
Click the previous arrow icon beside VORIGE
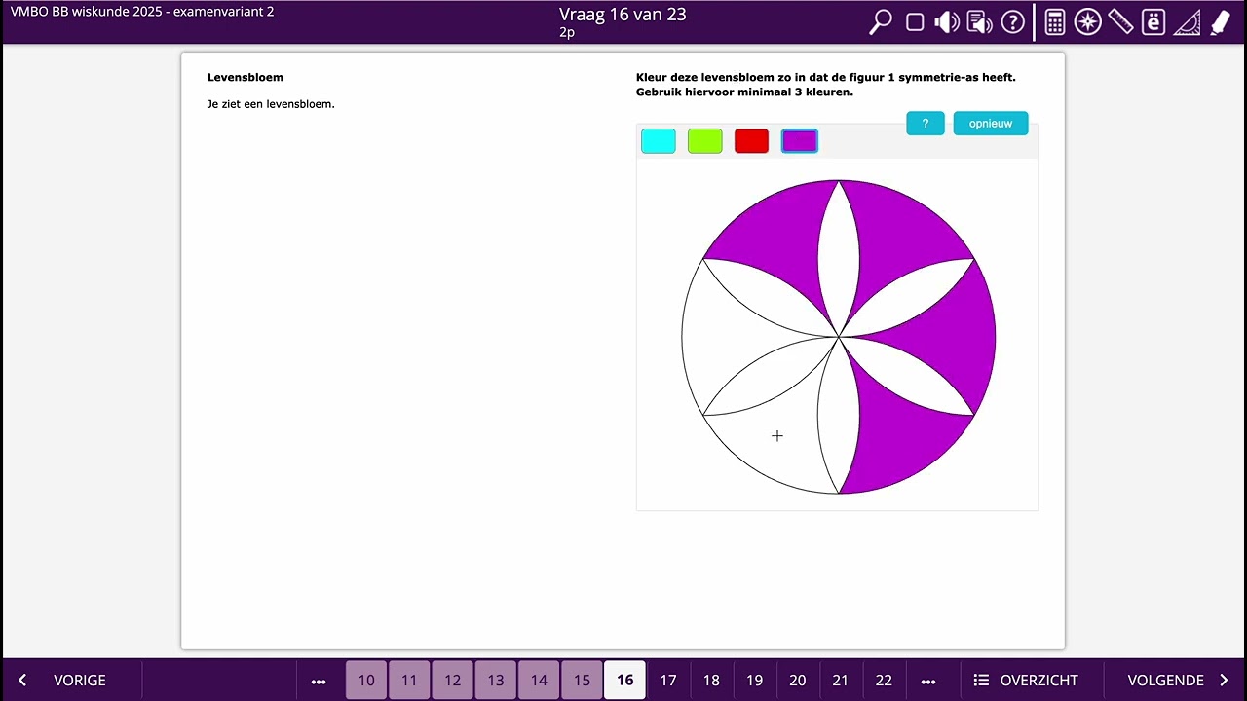[x=22, y=681]
